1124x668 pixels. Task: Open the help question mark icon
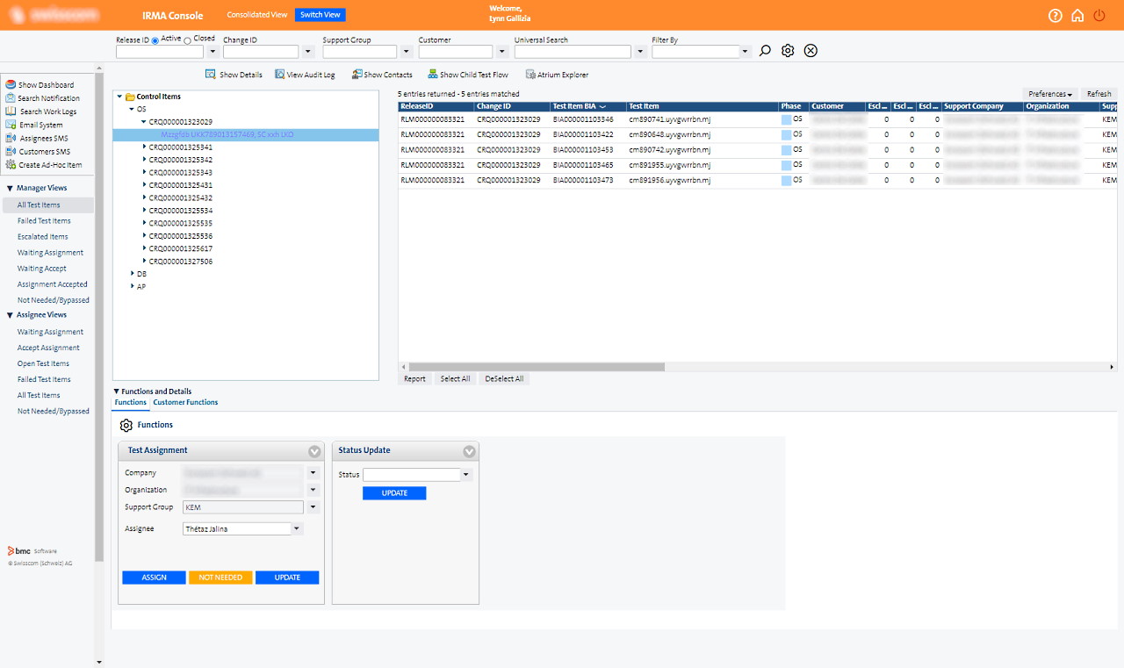click(1055, 16)
